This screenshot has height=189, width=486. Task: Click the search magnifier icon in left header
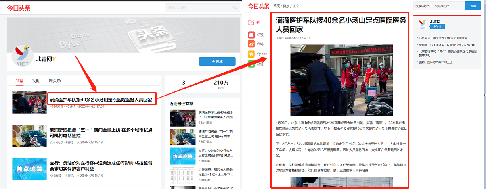[x=235, y=8]
